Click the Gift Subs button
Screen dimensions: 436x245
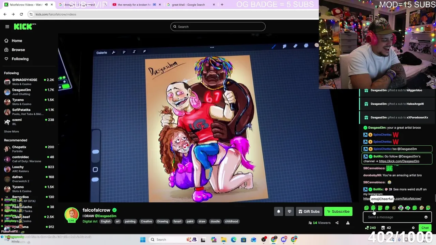(309, 212)
